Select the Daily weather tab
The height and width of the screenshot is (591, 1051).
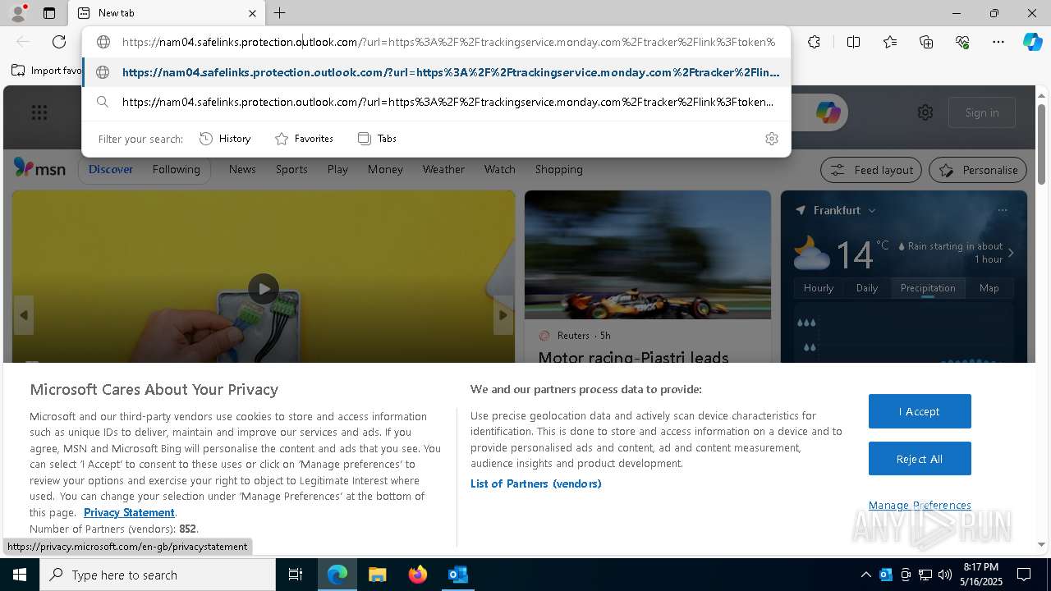[x=866, y=288]
